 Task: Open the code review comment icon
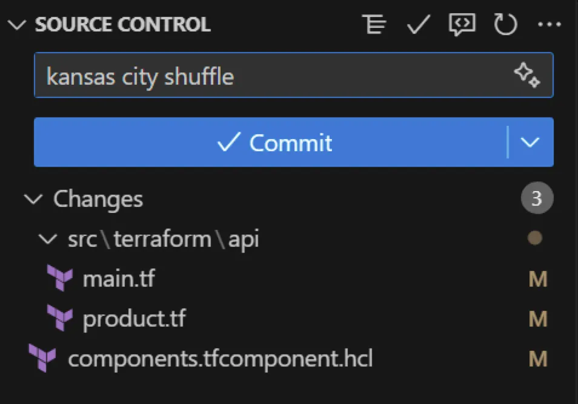tap(462, 25)
